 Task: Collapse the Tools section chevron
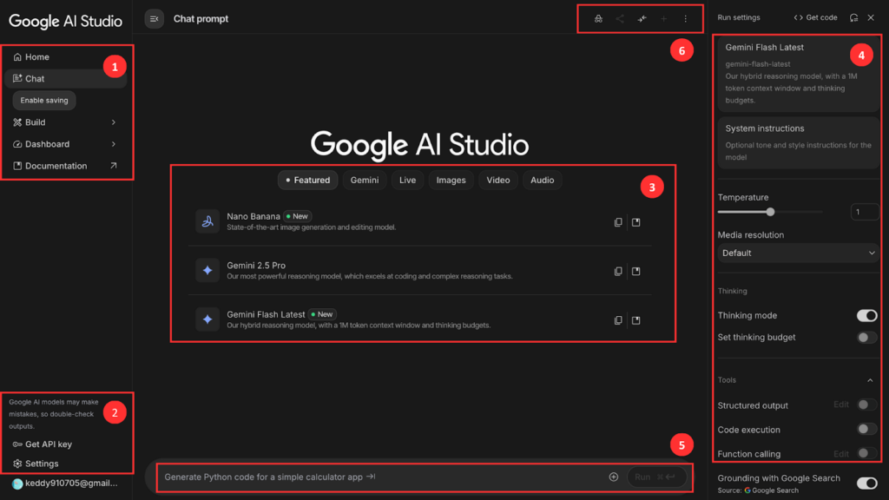[871, 380]
